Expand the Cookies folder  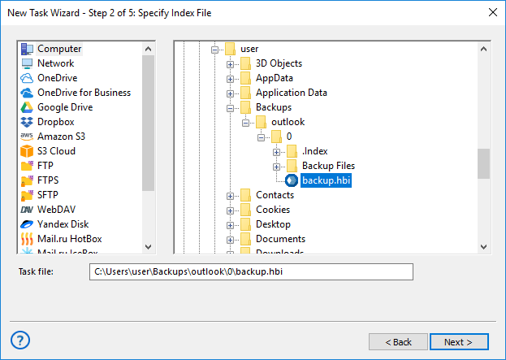point(230,210)
